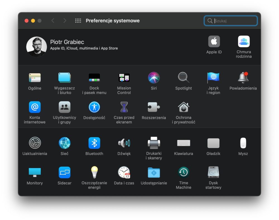Click Piotr Grabiec profile picture
This screenshot has height=220, width=279.
(37, 47)
